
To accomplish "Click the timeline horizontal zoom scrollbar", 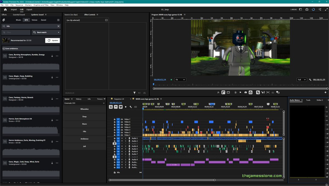I will [x=162, y=180].
